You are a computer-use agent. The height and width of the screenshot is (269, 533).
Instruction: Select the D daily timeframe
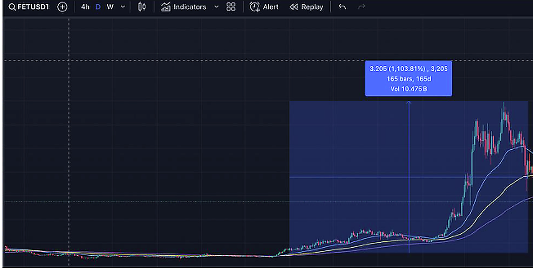tap(98, 7)
